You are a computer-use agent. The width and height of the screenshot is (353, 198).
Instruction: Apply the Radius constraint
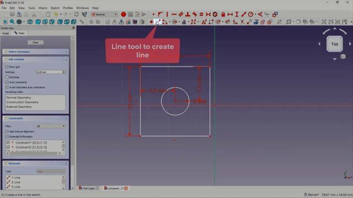pyautogui.click(x=250, y=14)
